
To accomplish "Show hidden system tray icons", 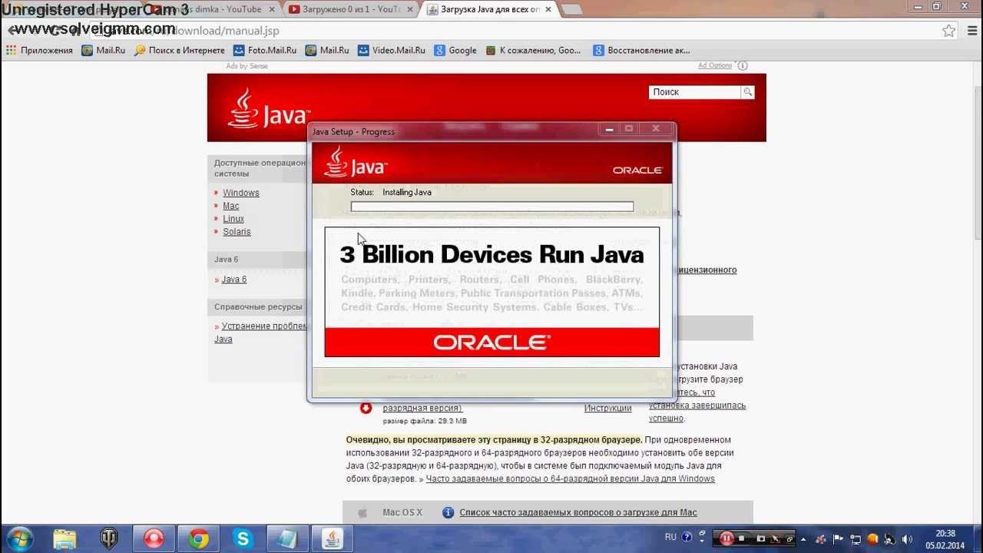I will 803,539.
